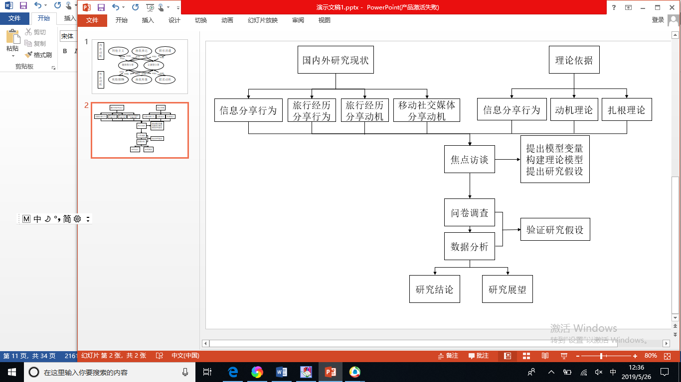Open the PowerPoint 文件 menu
The height and width of the screenshot is (382, 681).
click(92, 20)
